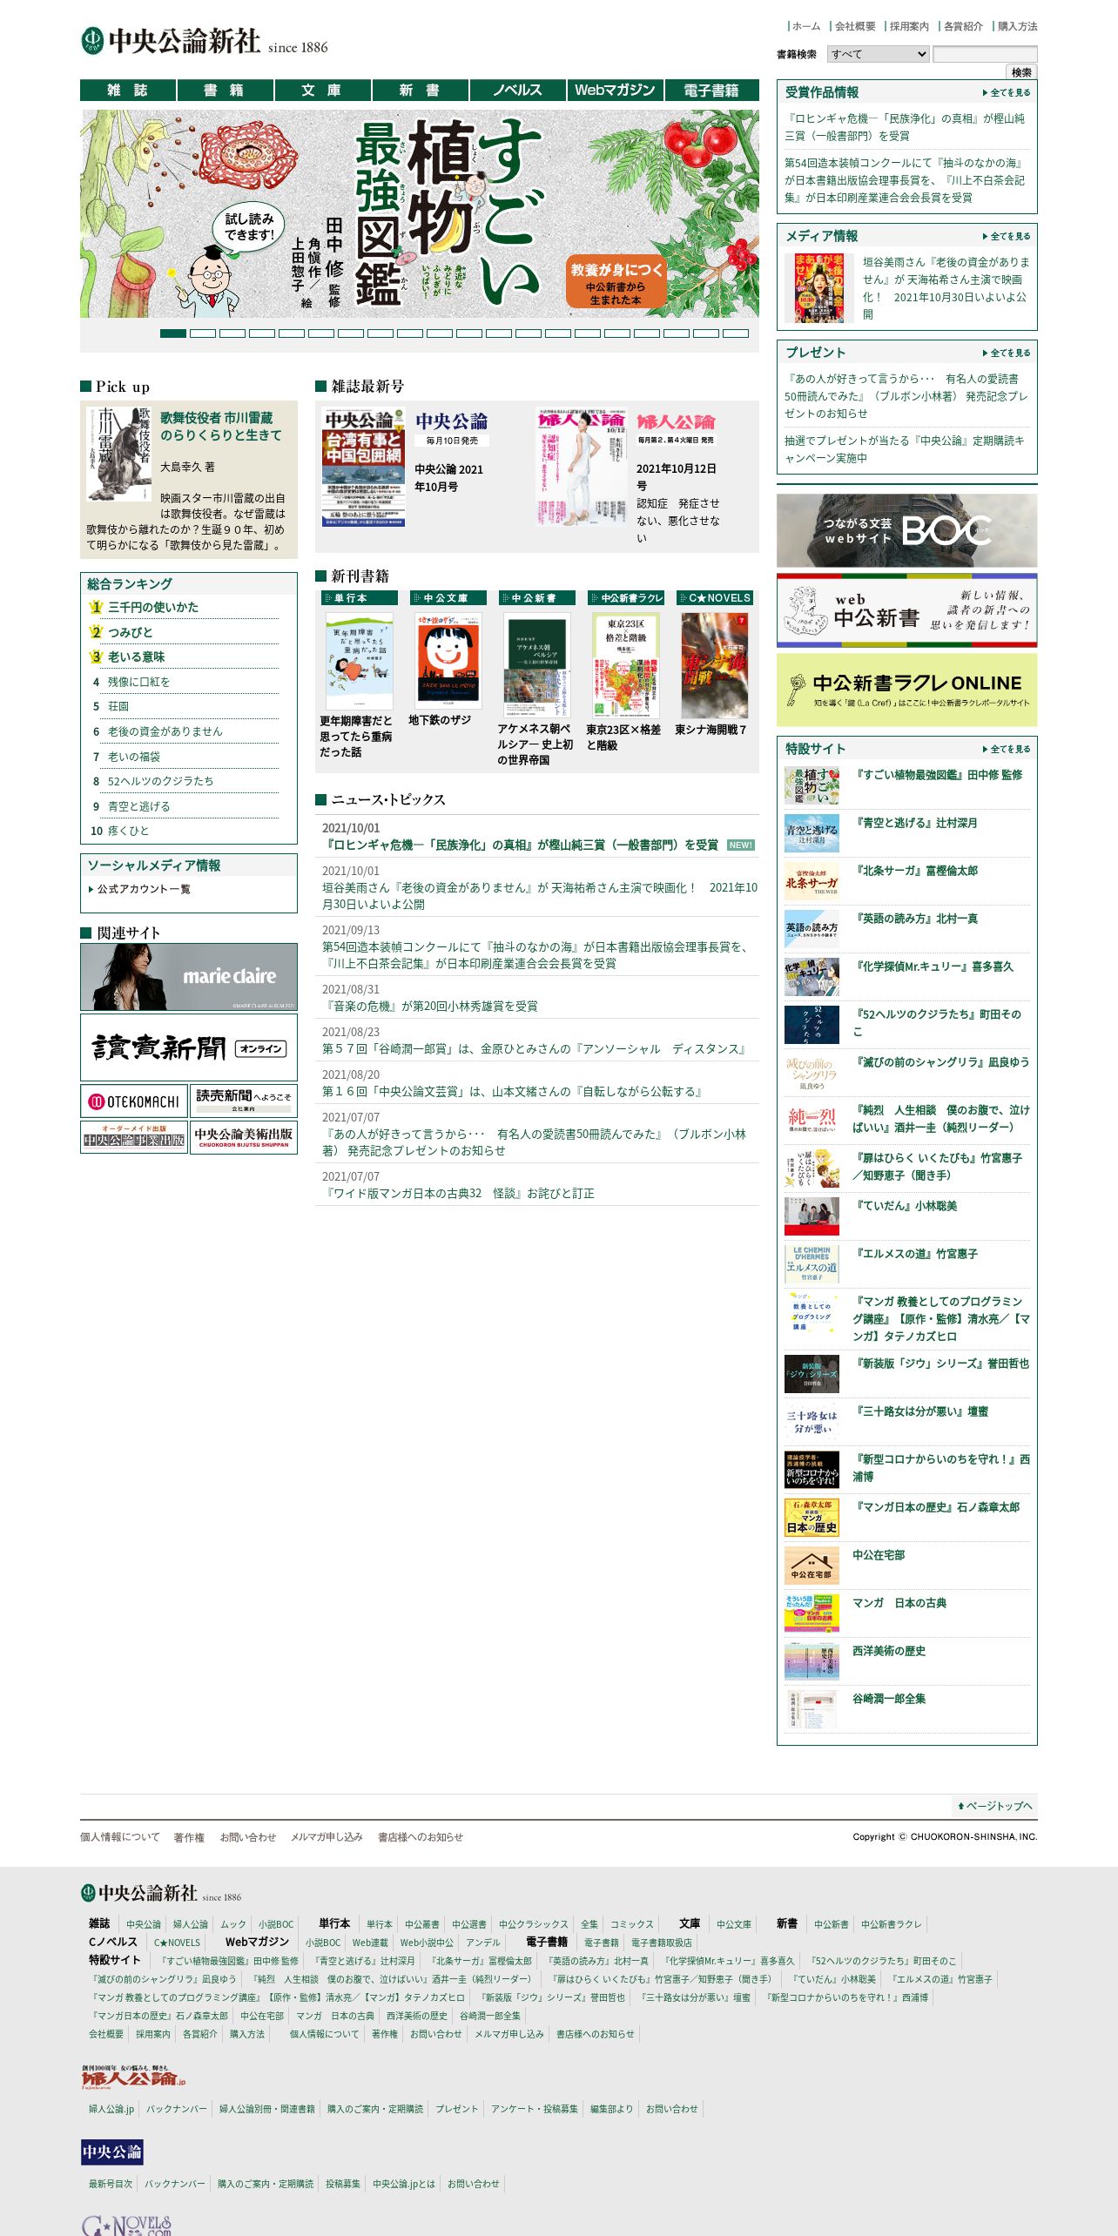The height and width of the screenshot is (2236, 1118).
Task: Open the ノベルス navigation tab
Action: tap(518, 91)
